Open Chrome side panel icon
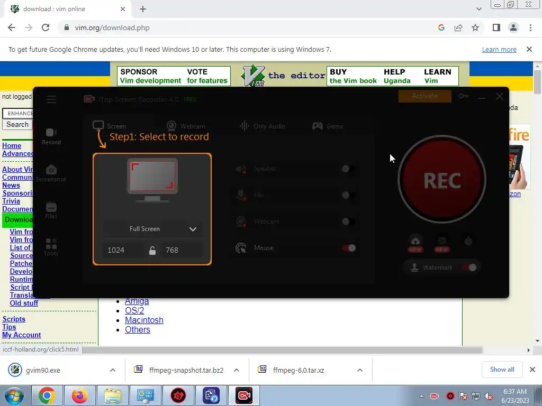This screenshot has height=406, width=542. click(x=496, y=27)
